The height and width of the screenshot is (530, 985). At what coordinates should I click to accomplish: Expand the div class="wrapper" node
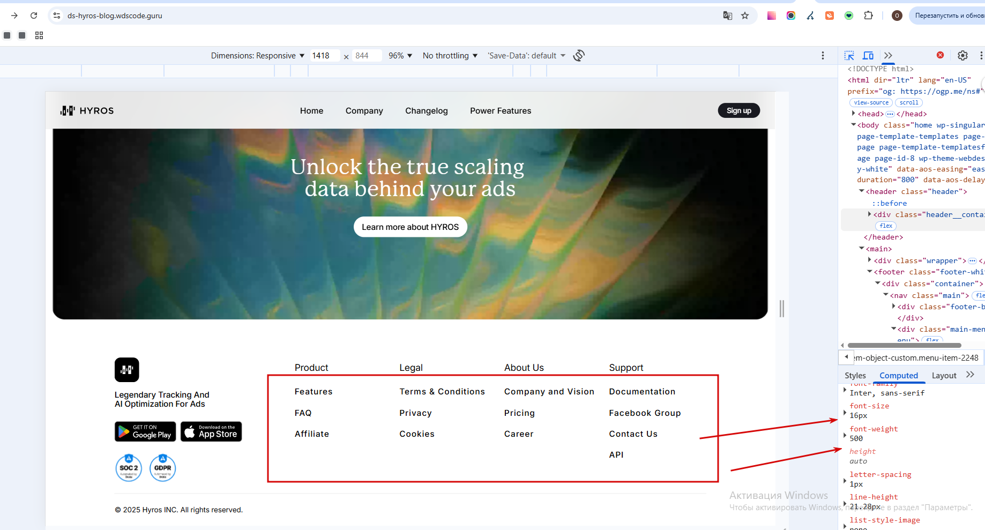pos(870,260)
